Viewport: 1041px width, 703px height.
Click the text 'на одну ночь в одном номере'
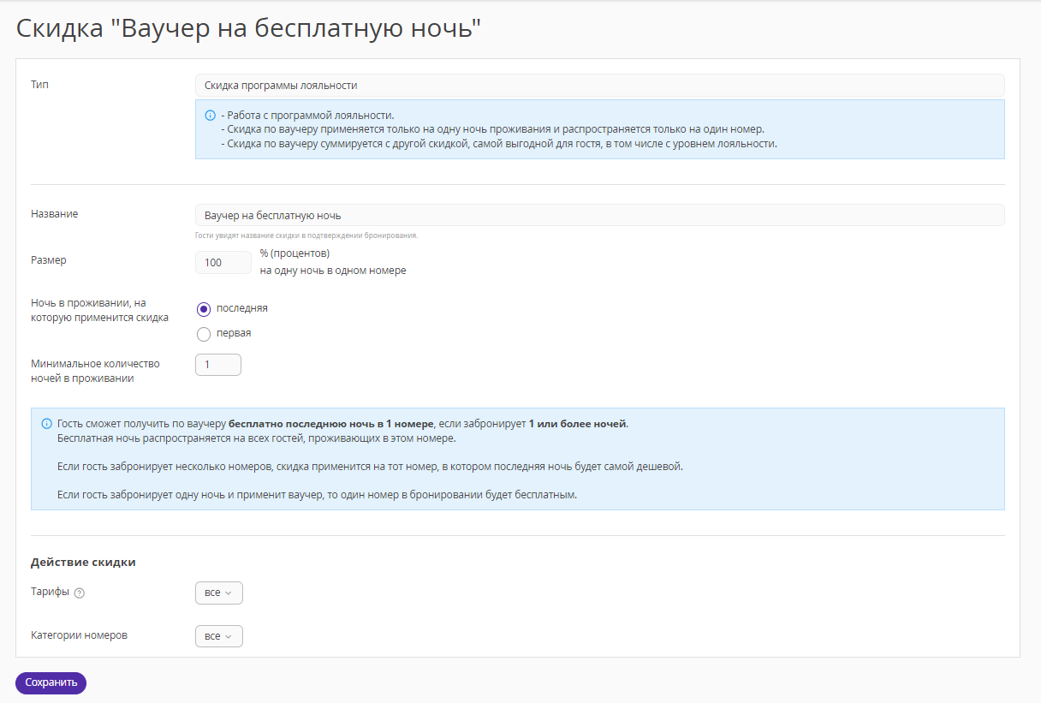333,271
